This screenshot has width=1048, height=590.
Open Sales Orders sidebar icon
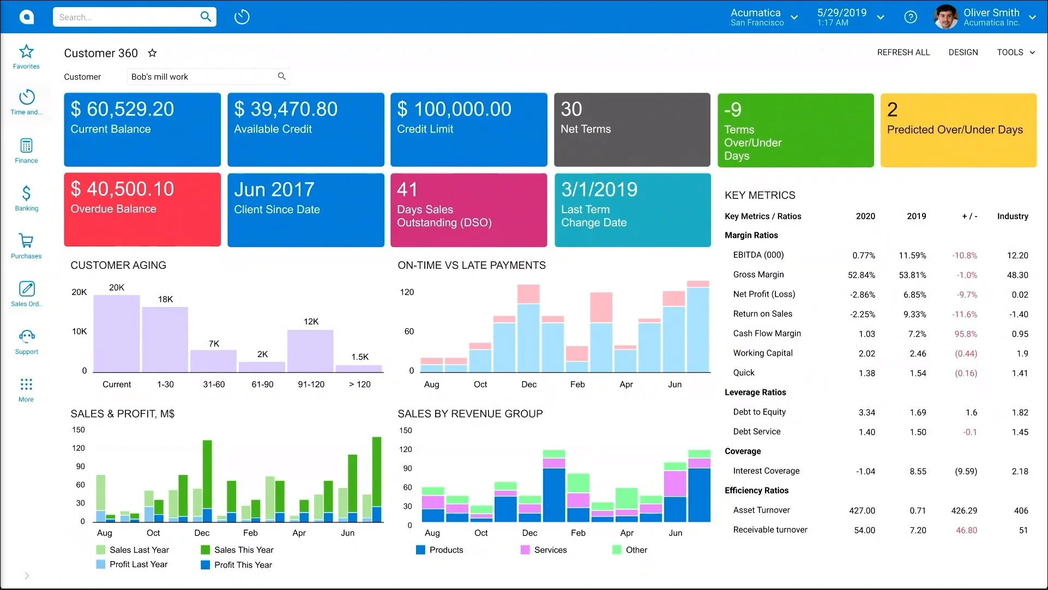(26, 289)
